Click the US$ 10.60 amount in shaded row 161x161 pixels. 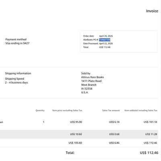coord(76,134)
